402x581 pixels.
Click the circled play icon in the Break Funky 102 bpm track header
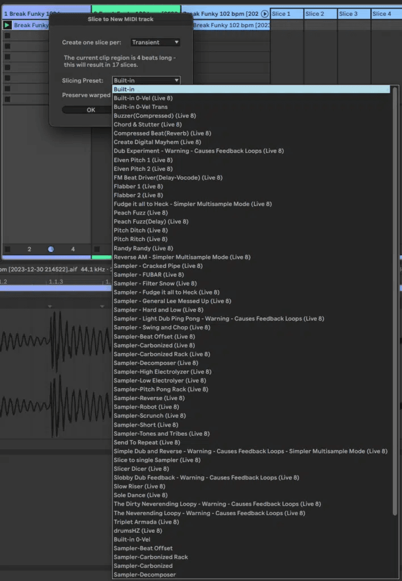click(x=265, y=14)
